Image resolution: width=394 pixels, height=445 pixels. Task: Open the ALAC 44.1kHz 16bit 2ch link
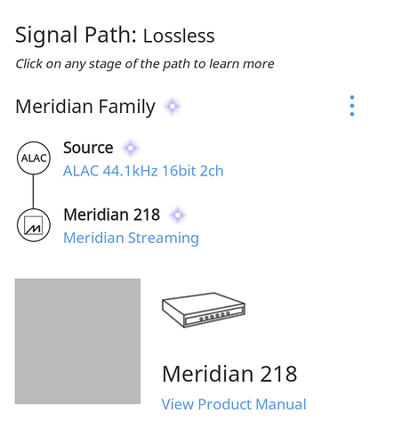click(x=143, y=171)
